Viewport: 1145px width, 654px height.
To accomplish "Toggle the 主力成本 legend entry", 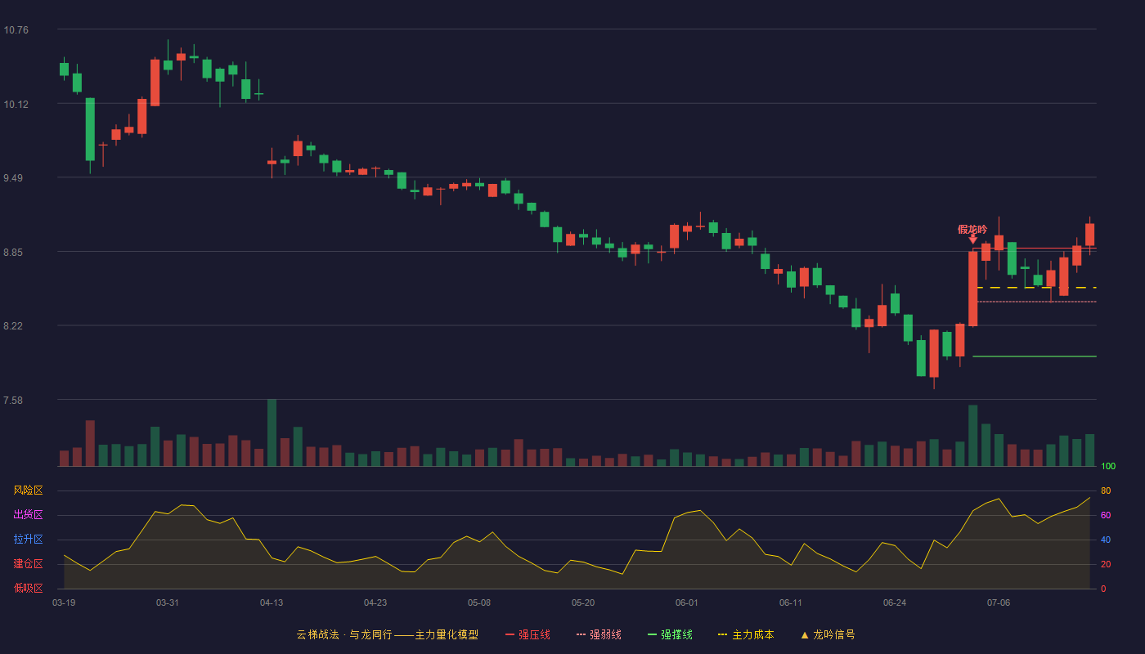I will point(746,634).
